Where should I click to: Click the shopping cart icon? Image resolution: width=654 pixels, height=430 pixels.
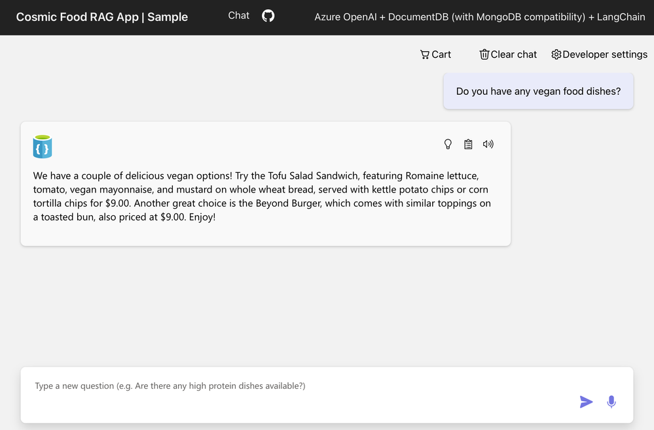pyautogui.click(x=425, y=54)
